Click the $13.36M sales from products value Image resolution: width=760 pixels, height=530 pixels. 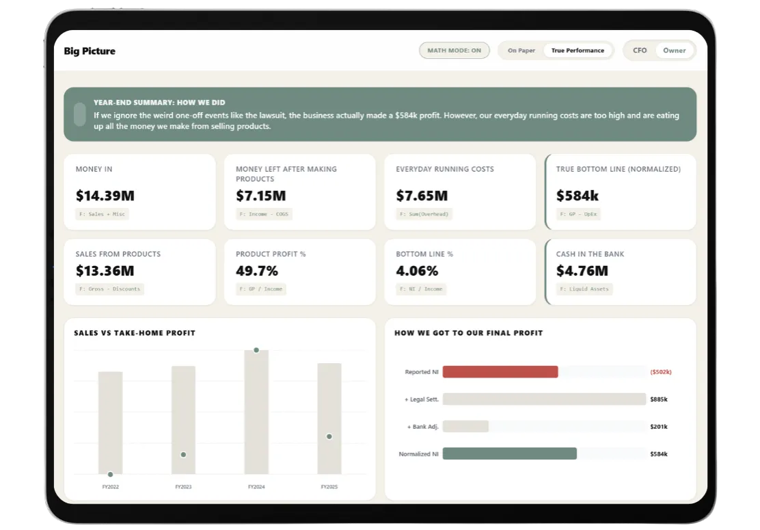coord(105,271)
